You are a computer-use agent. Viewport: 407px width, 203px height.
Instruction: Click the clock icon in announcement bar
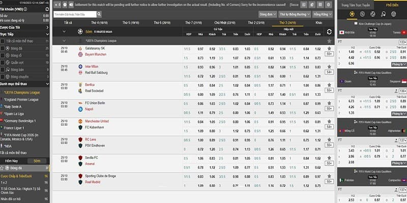click(65, 5)
